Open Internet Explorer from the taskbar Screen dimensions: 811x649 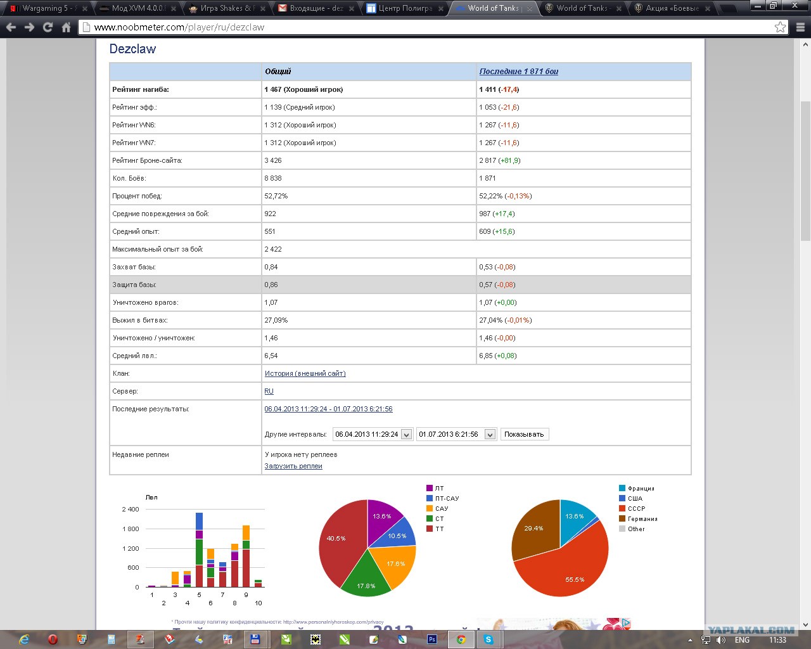coord(23,639)
